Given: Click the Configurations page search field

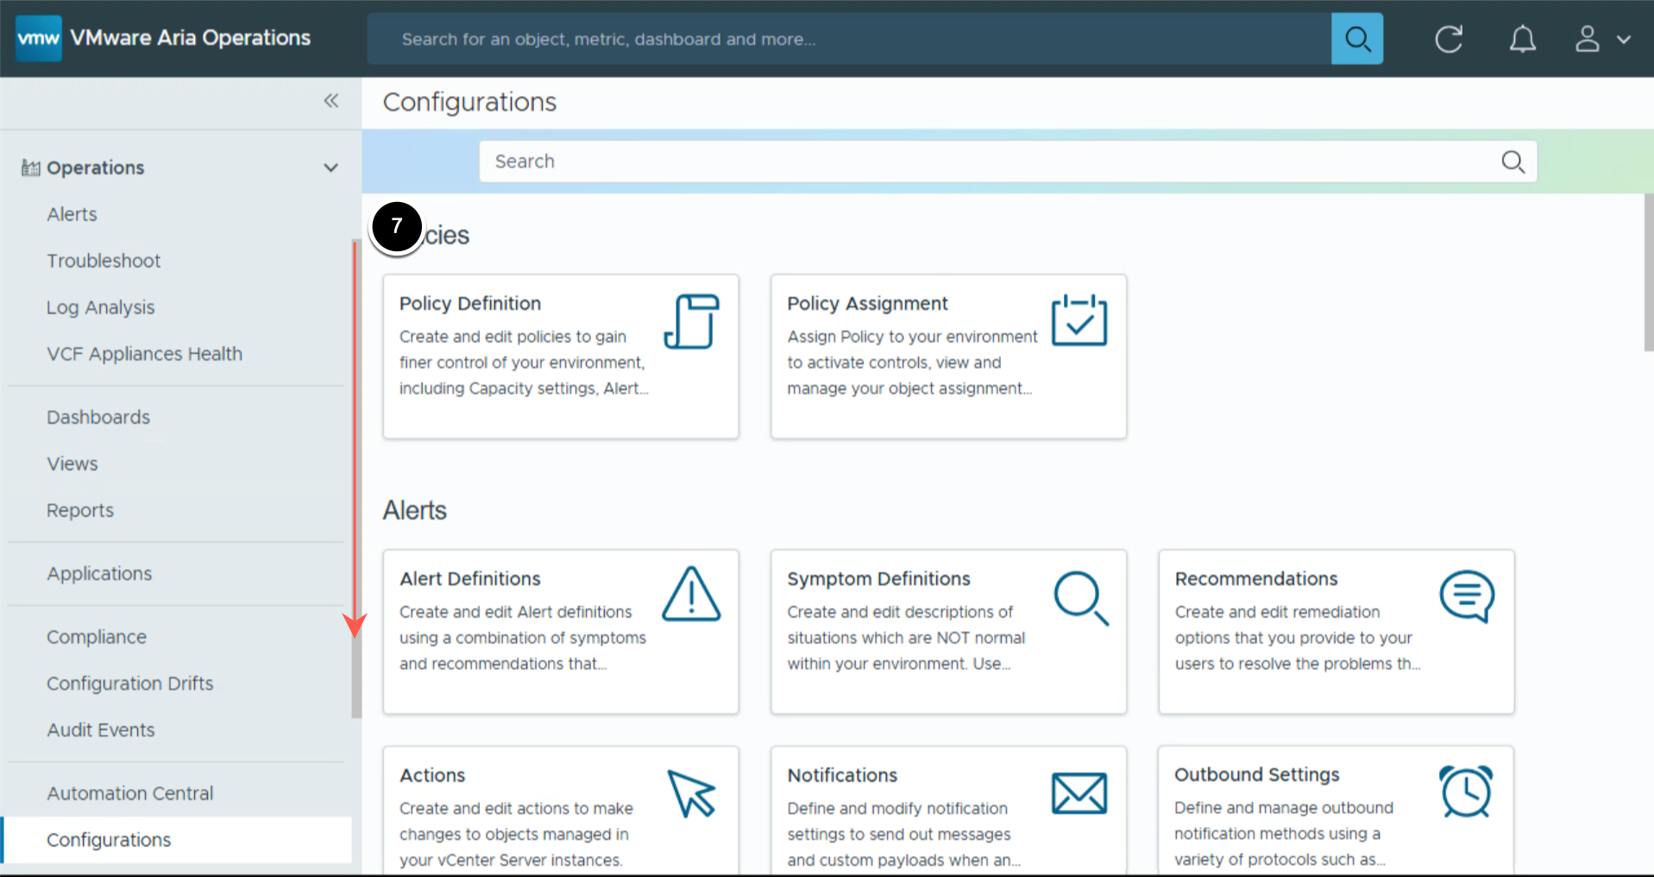Looking at the screenshot, I should (x=992, y=161).
